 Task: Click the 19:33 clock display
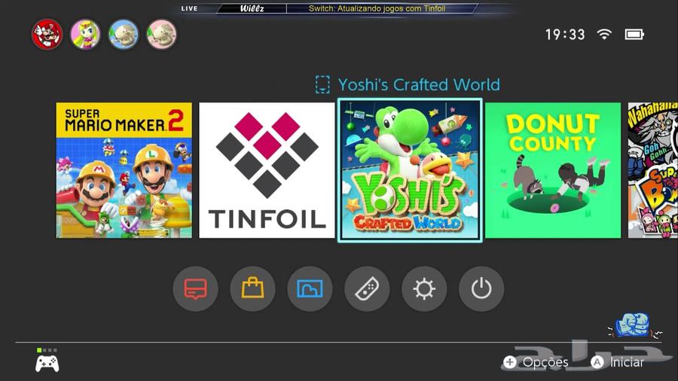tap(565, 35)
